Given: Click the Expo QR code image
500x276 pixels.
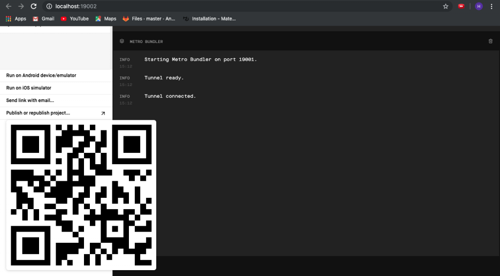Looking at the screenshot, I should 81,195.
